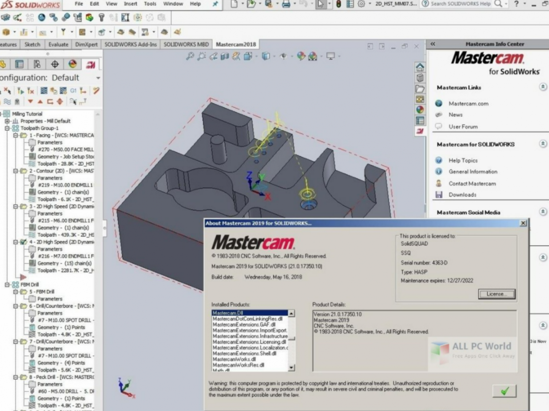Open the User Forum link

pos(463,127)
